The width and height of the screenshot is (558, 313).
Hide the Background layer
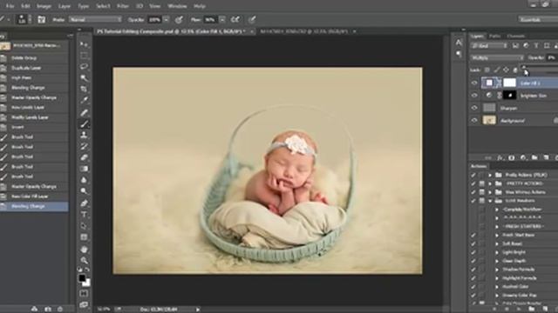(474, 121)
